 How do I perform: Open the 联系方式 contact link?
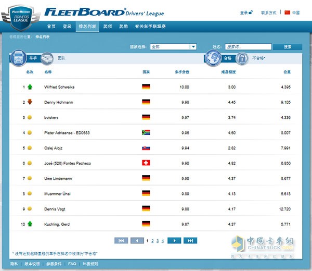point(268,13)
